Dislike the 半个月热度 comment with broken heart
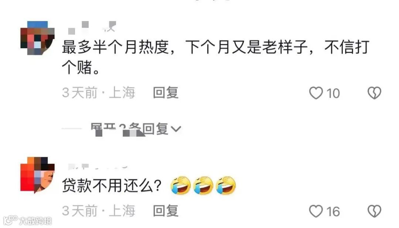The width and height of the screenshot is (399, 228). point(374,93)
